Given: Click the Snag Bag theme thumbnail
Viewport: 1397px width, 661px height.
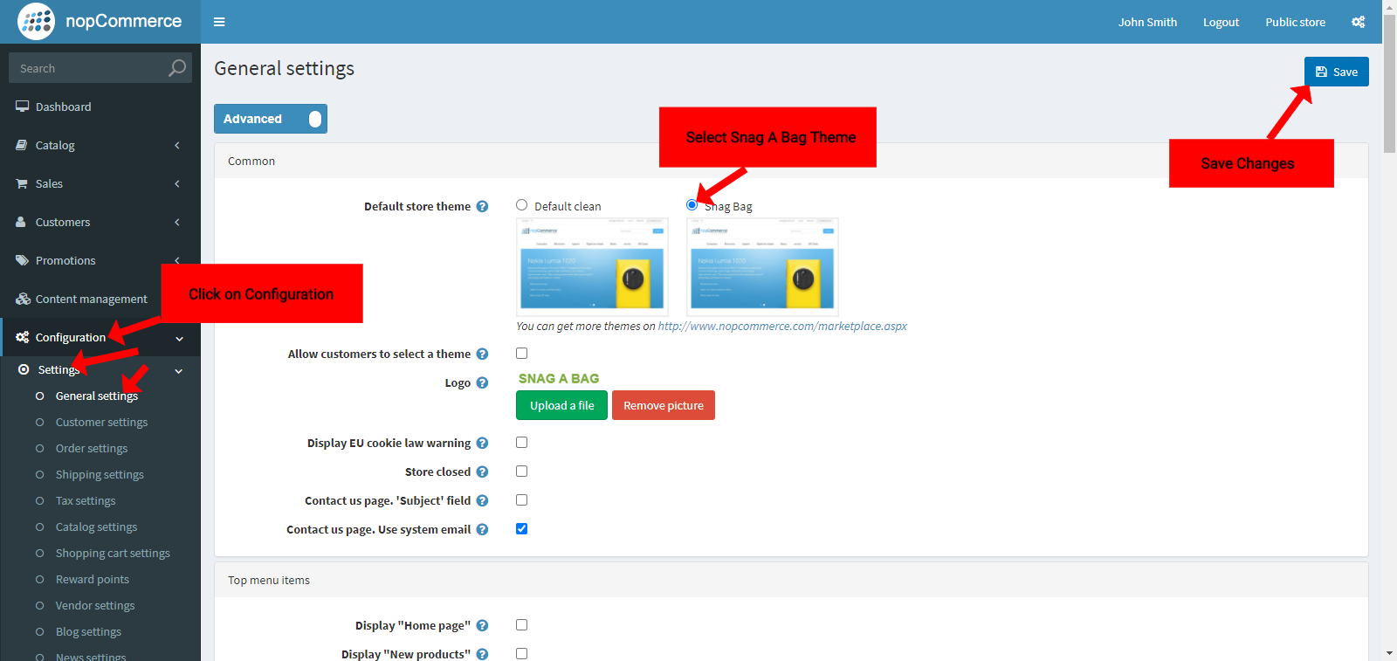Looking at the screenshot, I should tap(762, 266).
